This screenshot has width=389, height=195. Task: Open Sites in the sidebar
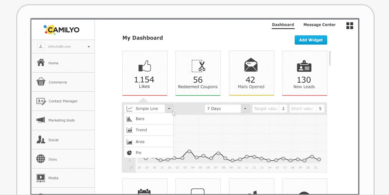coord(63,159)
